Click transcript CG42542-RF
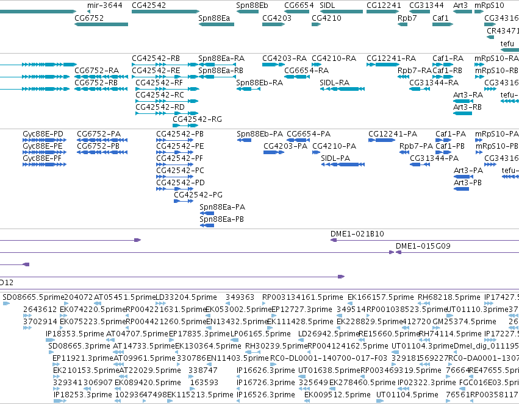 (168, 89)
